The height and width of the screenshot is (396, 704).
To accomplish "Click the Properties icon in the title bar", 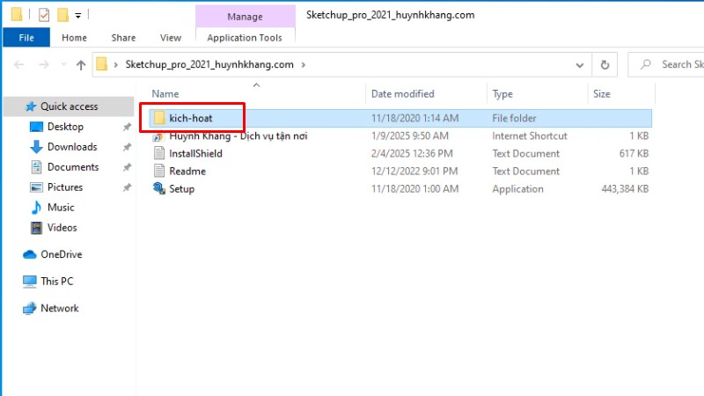I will 44,15.
